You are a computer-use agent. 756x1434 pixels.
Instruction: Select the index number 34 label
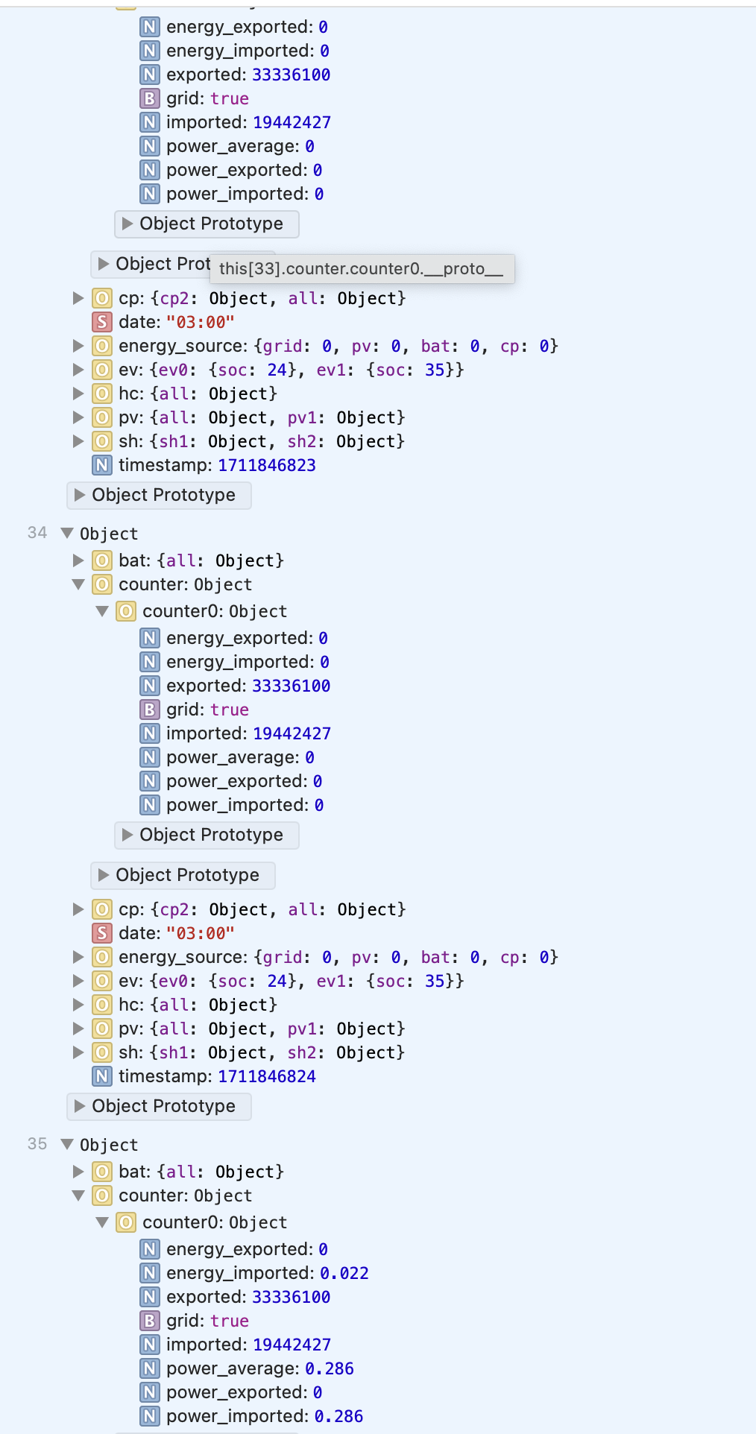coord(37,533)
